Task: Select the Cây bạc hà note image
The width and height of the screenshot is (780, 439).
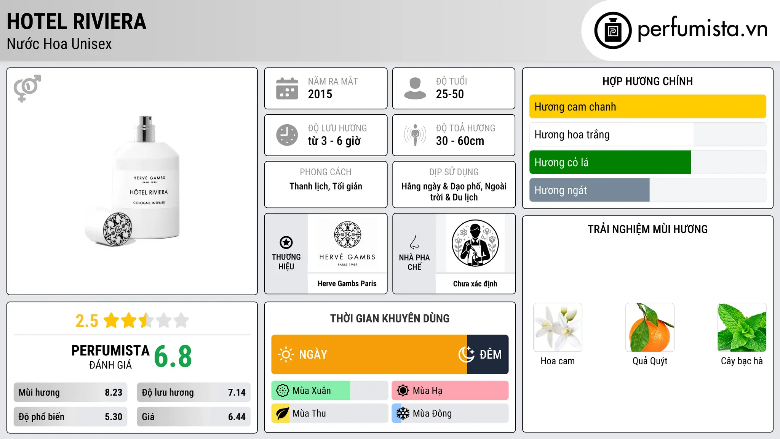Action: tap(742, 327)
